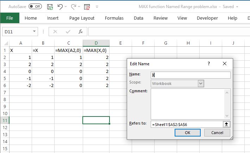Select column D header

point(96,43)
